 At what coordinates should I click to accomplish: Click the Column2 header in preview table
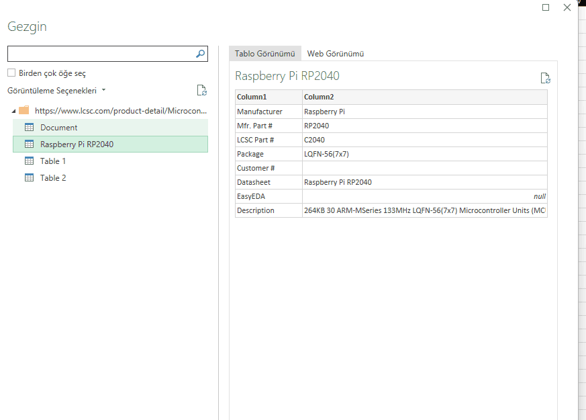(x=424, y=97)
